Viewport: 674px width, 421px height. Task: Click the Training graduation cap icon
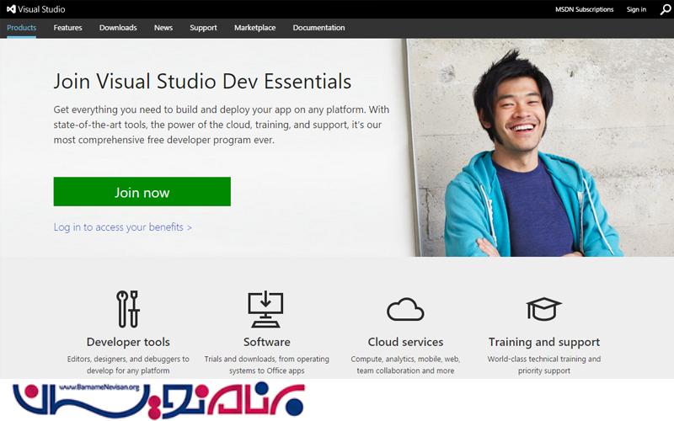[543, 309]
